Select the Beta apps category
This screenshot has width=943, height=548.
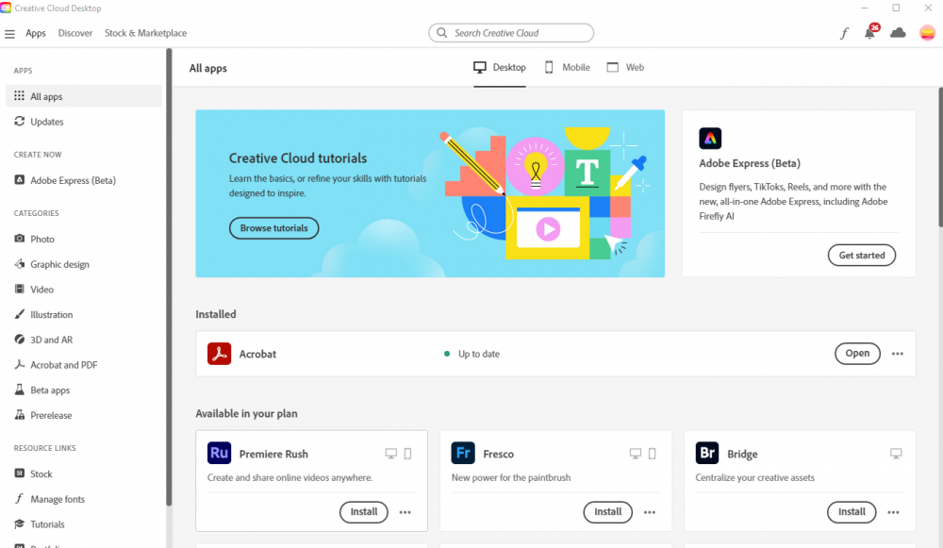coord(84,390)
